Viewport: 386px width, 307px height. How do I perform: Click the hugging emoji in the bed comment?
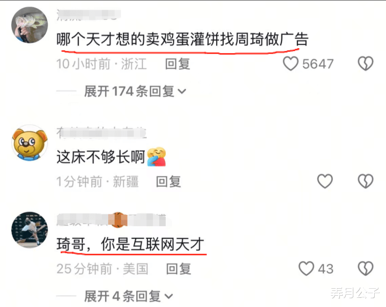pos(157,156)
